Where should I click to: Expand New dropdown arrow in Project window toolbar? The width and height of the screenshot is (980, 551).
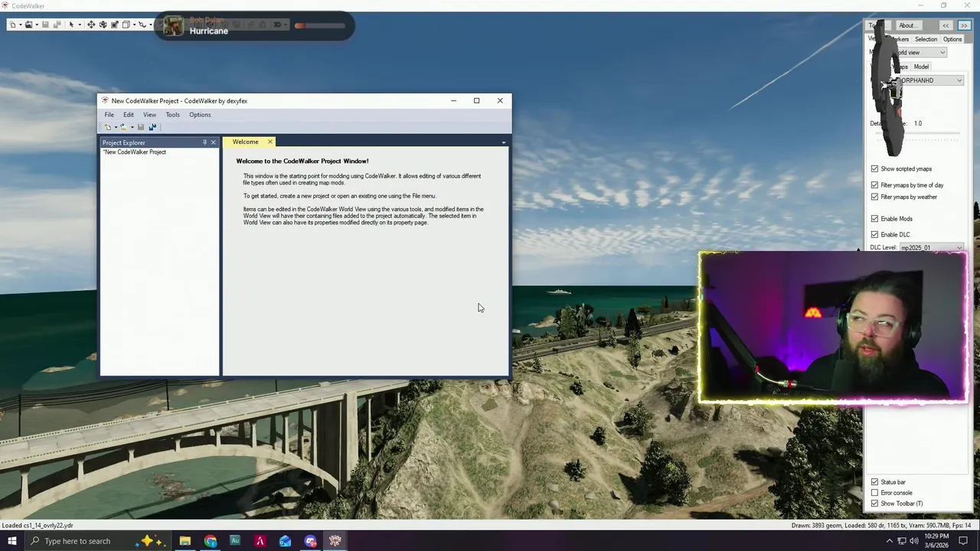tap(116, 127)
